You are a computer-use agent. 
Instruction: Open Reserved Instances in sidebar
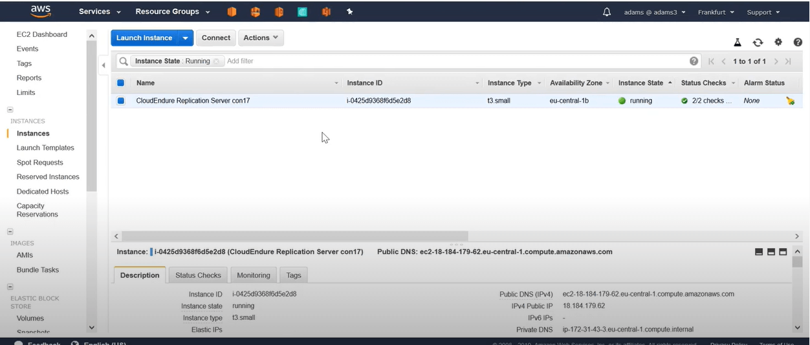click(x=48, y=177)
